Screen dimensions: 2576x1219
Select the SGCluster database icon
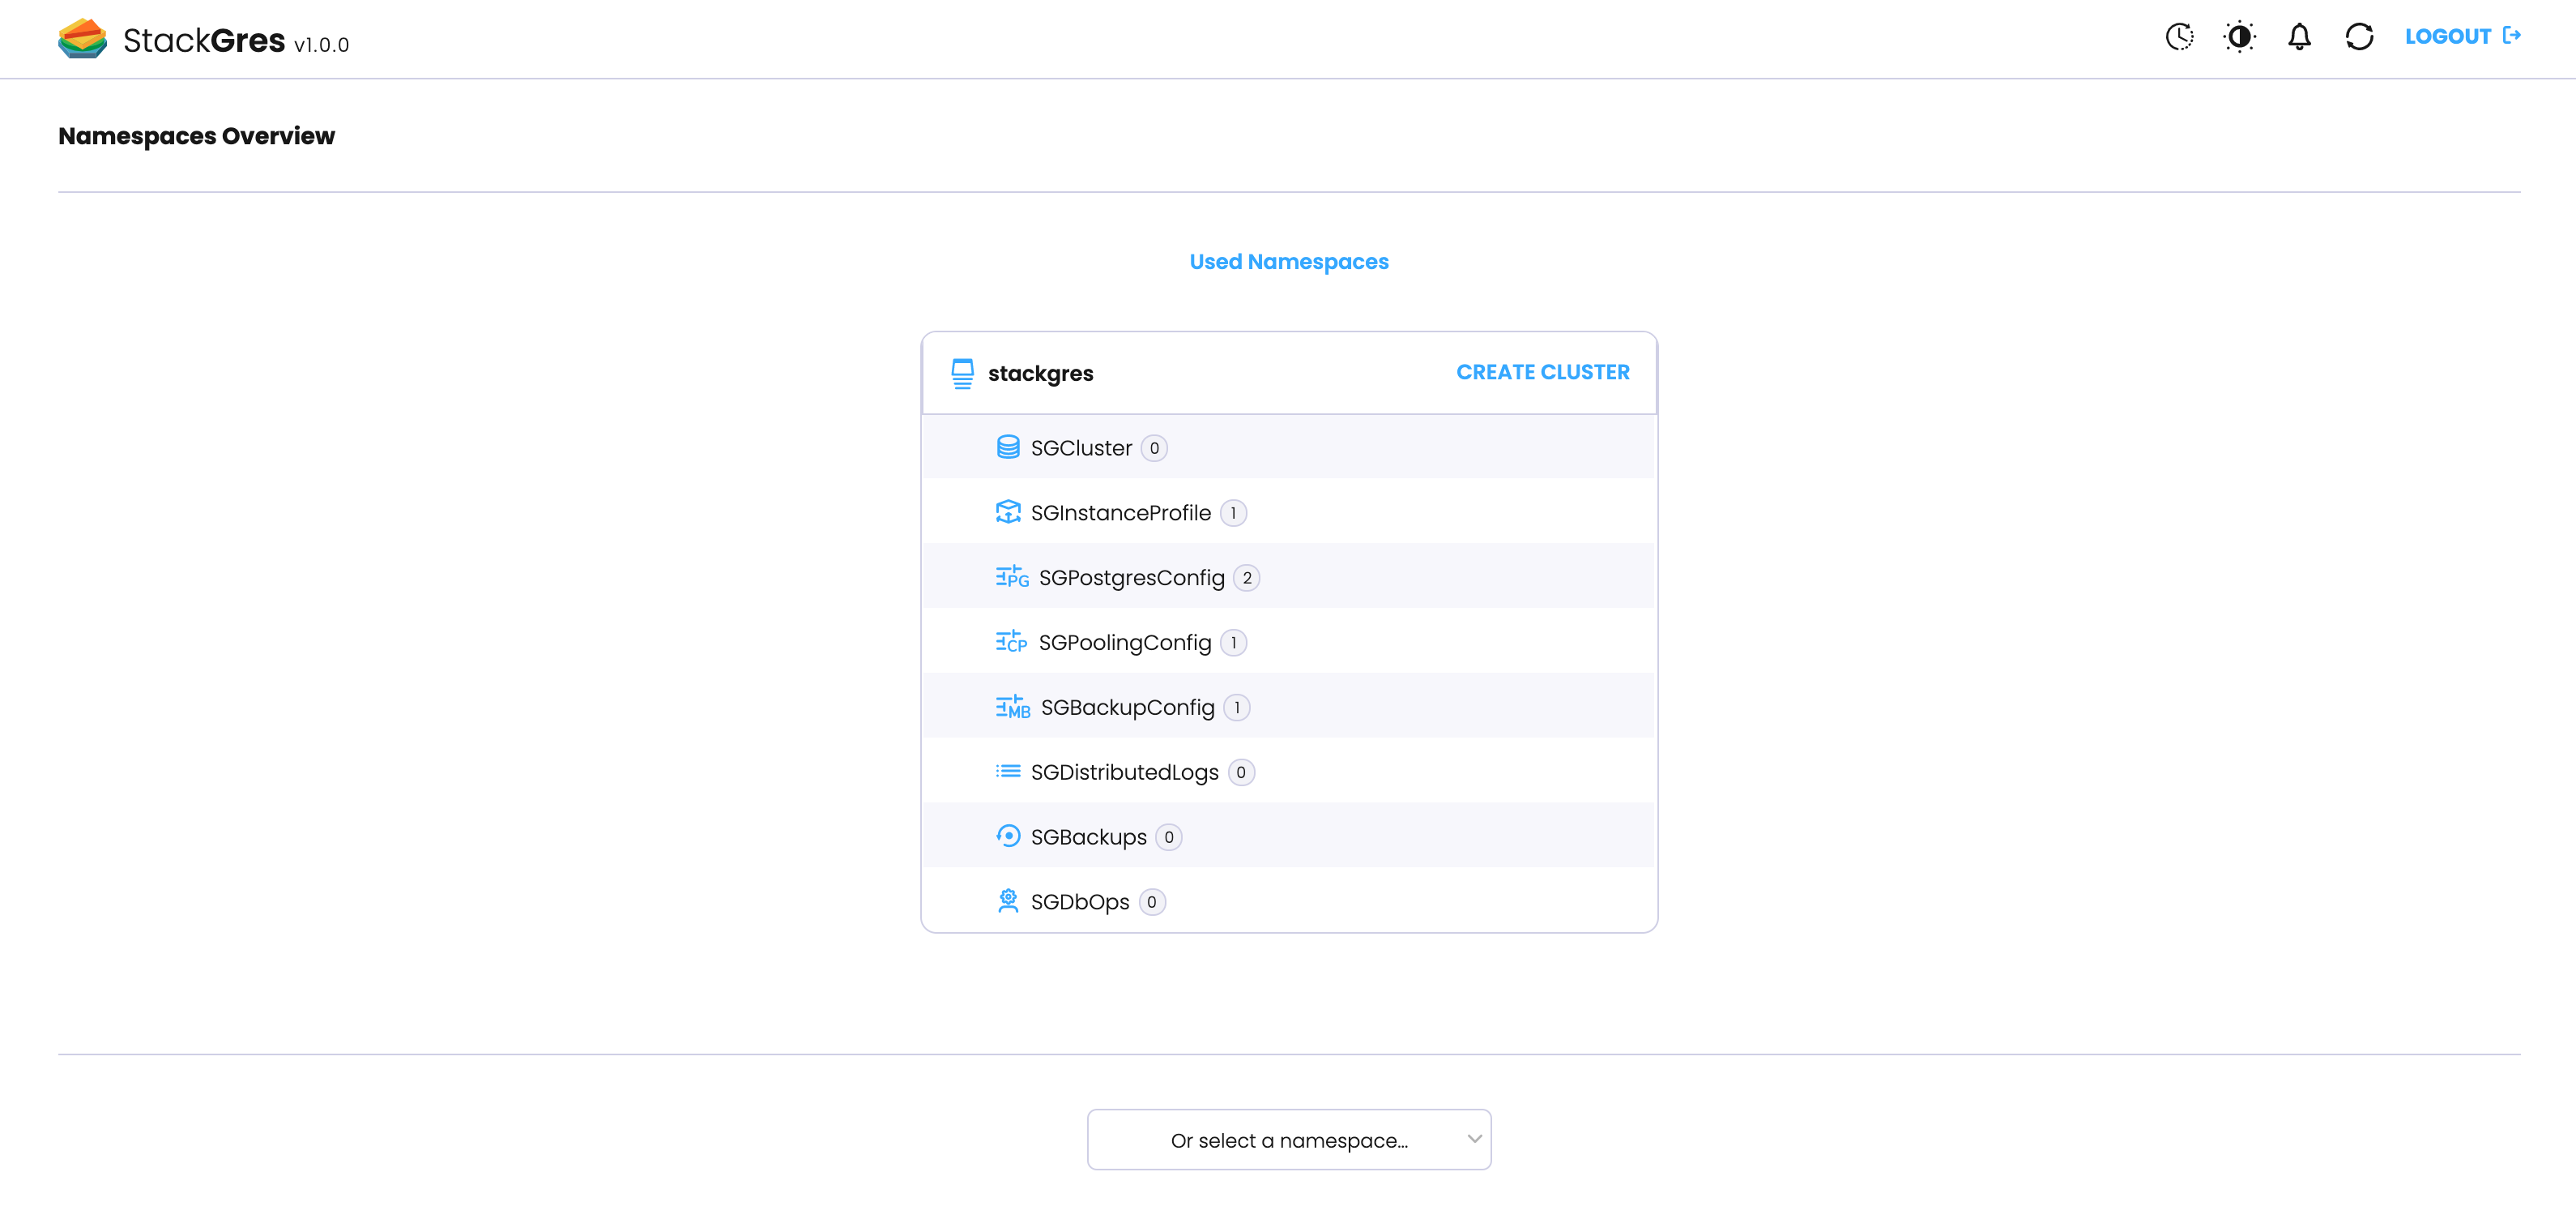tap(1008, 447)
